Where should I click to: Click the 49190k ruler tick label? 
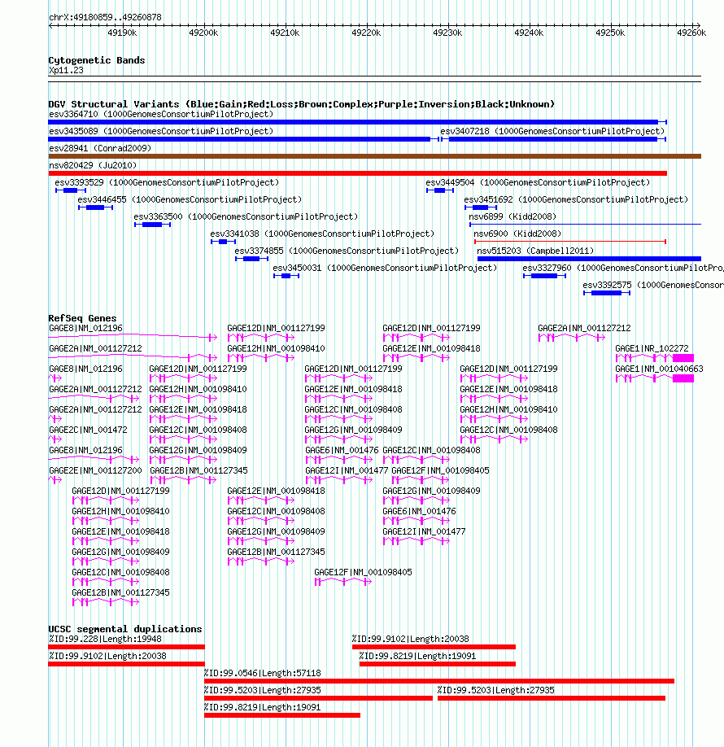coord(122,33)
